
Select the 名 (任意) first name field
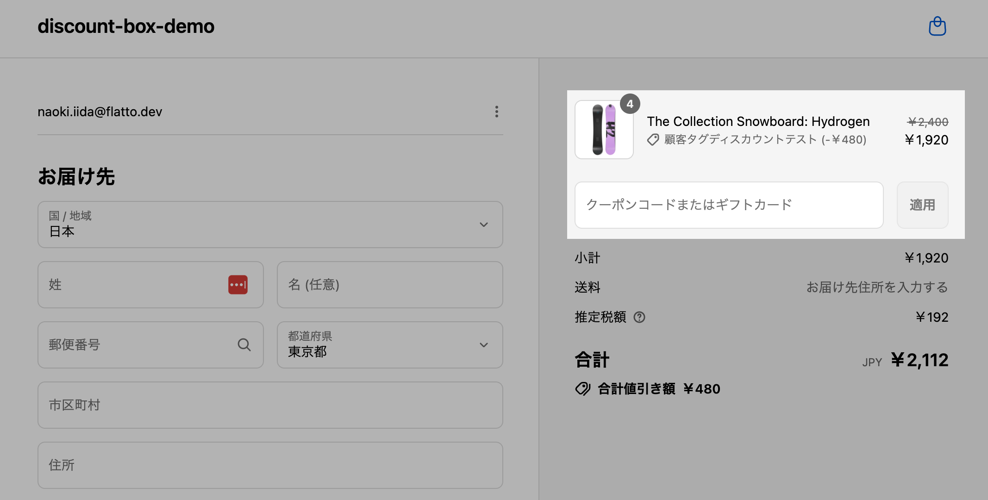tap(389, 285)
